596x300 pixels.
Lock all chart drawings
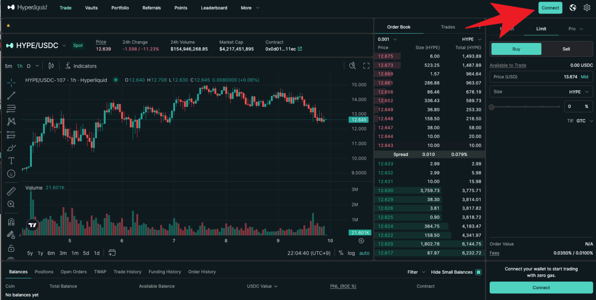point(10,248)
